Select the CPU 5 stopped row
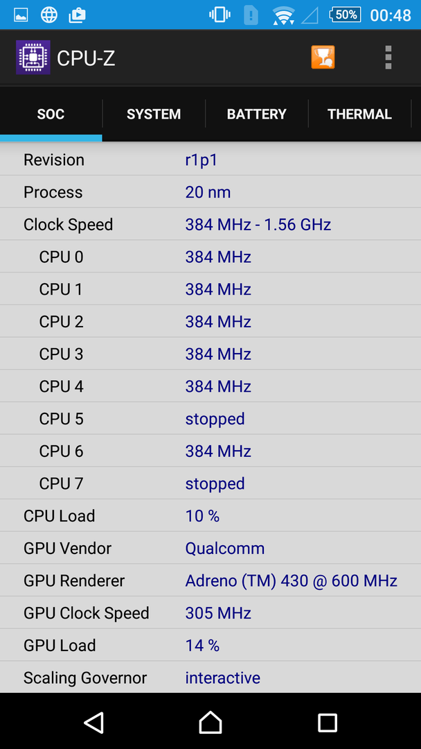 click(210, 419)
